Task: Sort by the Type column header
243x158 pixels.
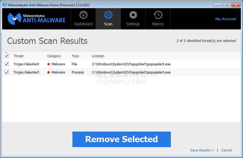Action: [x=75, y=56]
